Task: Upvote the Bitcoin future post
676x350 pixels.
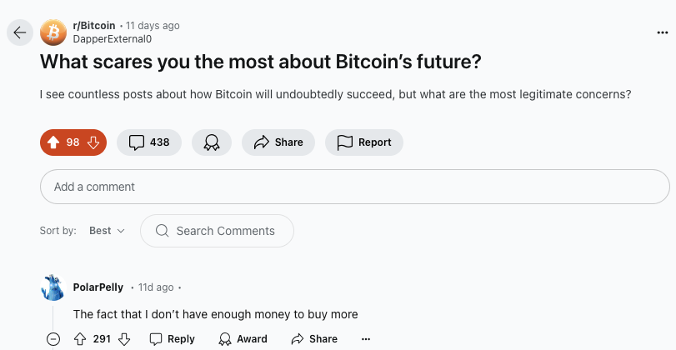Action: [x=53, y=142]
